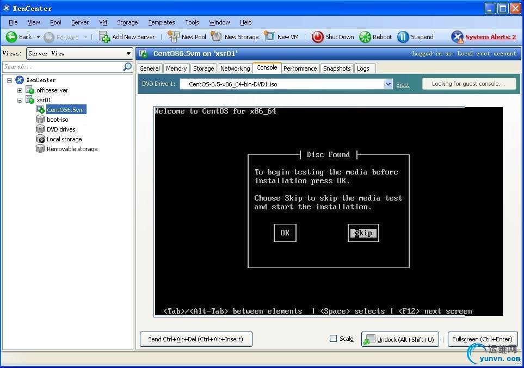Click the red Shut Down power icon

pos(317,37)
